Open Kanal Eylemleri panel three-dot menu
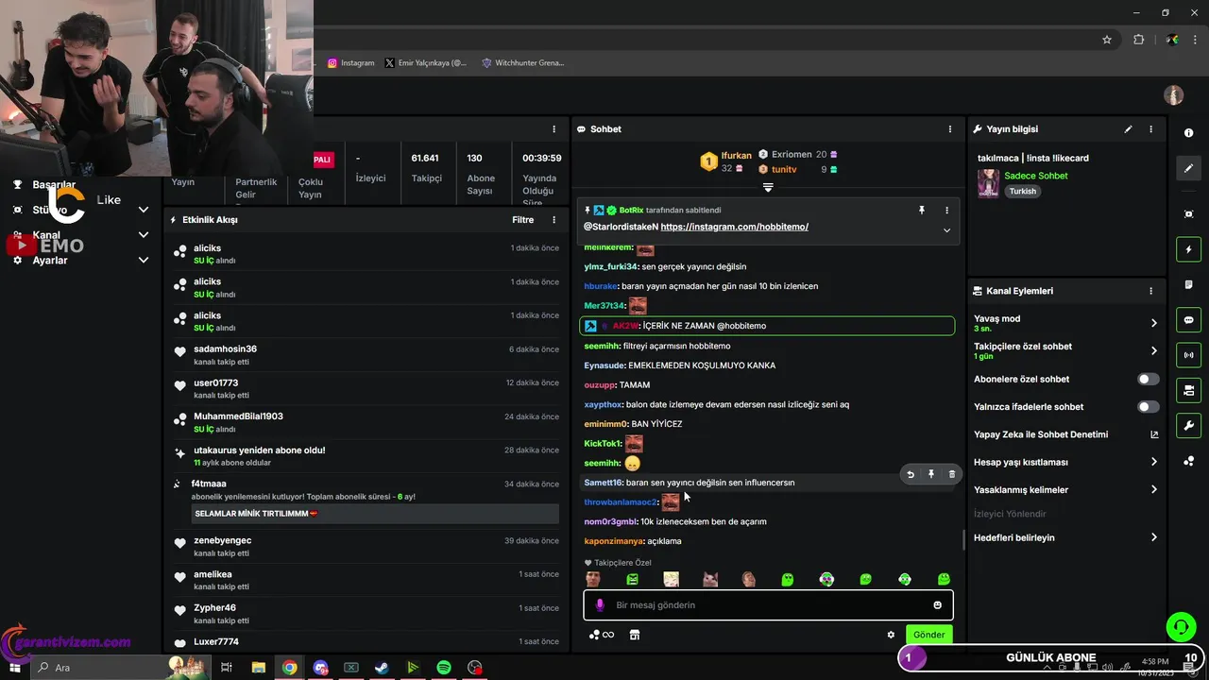This screenshot has height=680, width=1209. 1150,291
